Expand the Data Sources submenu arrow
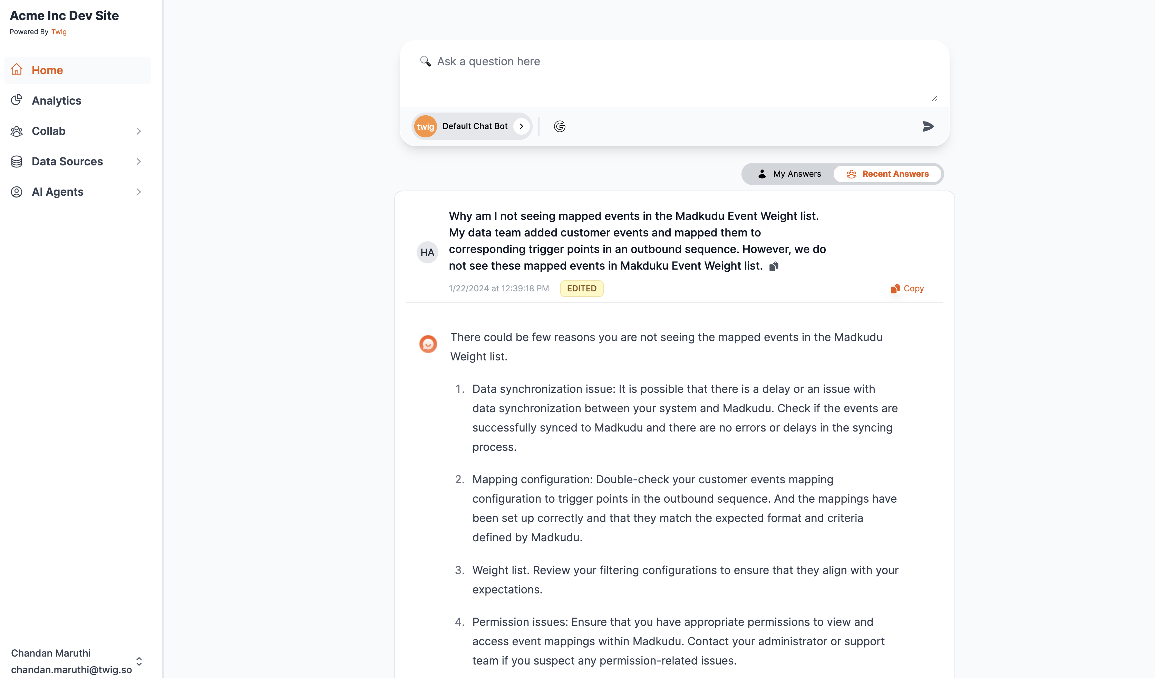 tap(138, 161)
